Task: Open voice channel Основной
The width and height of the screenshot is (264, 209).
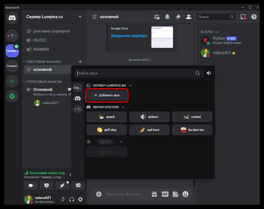Action: tap(43, 89)
